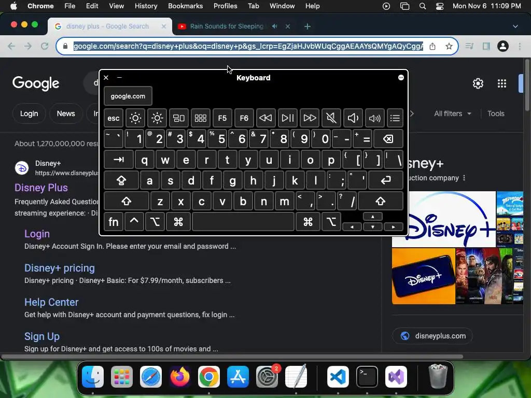The image size is (531, 398).
Task: Open the Profiles menu
Action: (x=225, y=6)
